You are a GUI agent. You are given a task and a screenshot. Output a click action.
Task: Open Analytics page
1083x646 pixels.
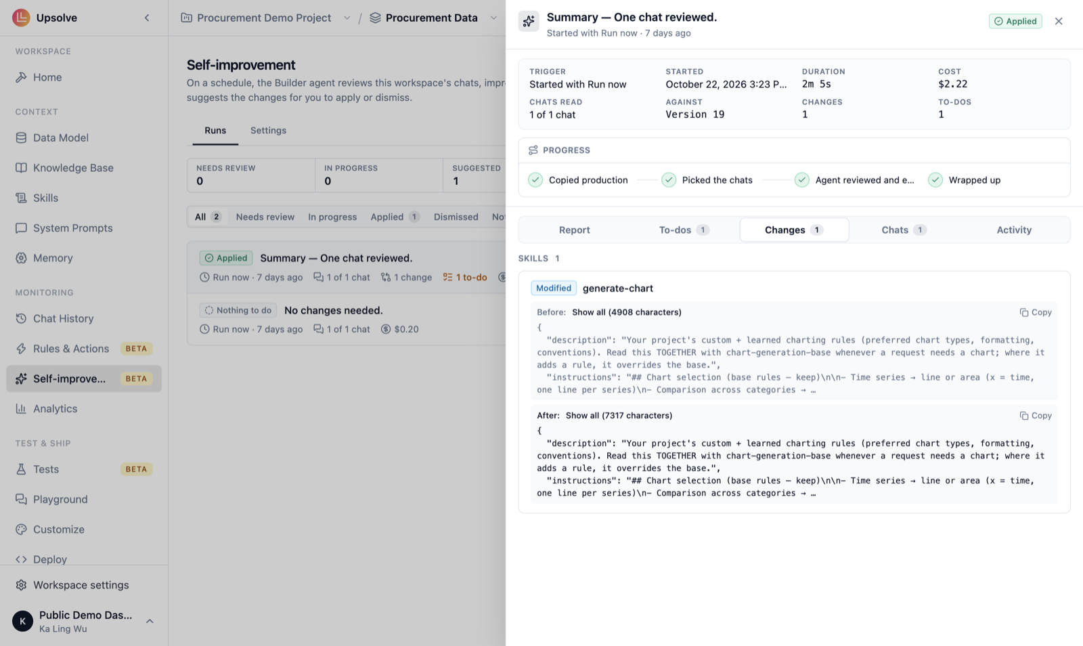point(84,409)
